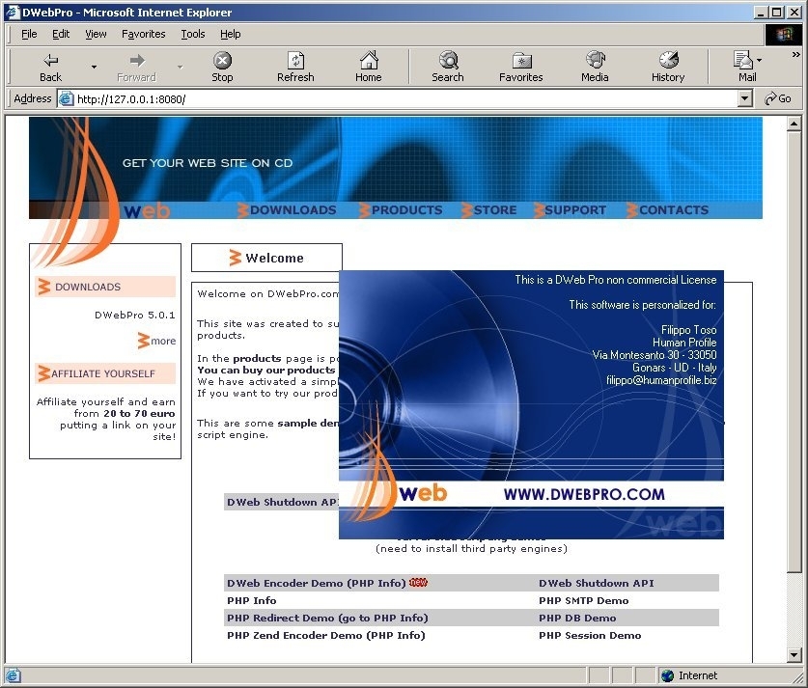Open the Media toolbar button
Image resolution: width=808 pixels, height=688 pixels.
pyautogui.click(x=595, y=67)
